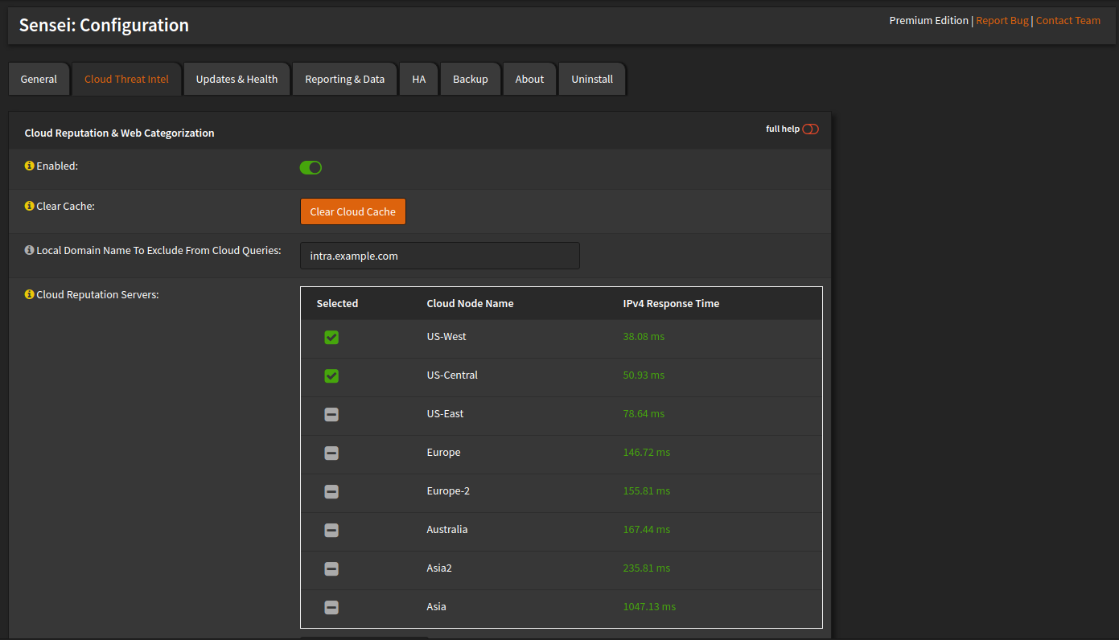Select the US-East cloud node checkbox
The width and height of the screenshot is (1119, 640).
point(331,415)
